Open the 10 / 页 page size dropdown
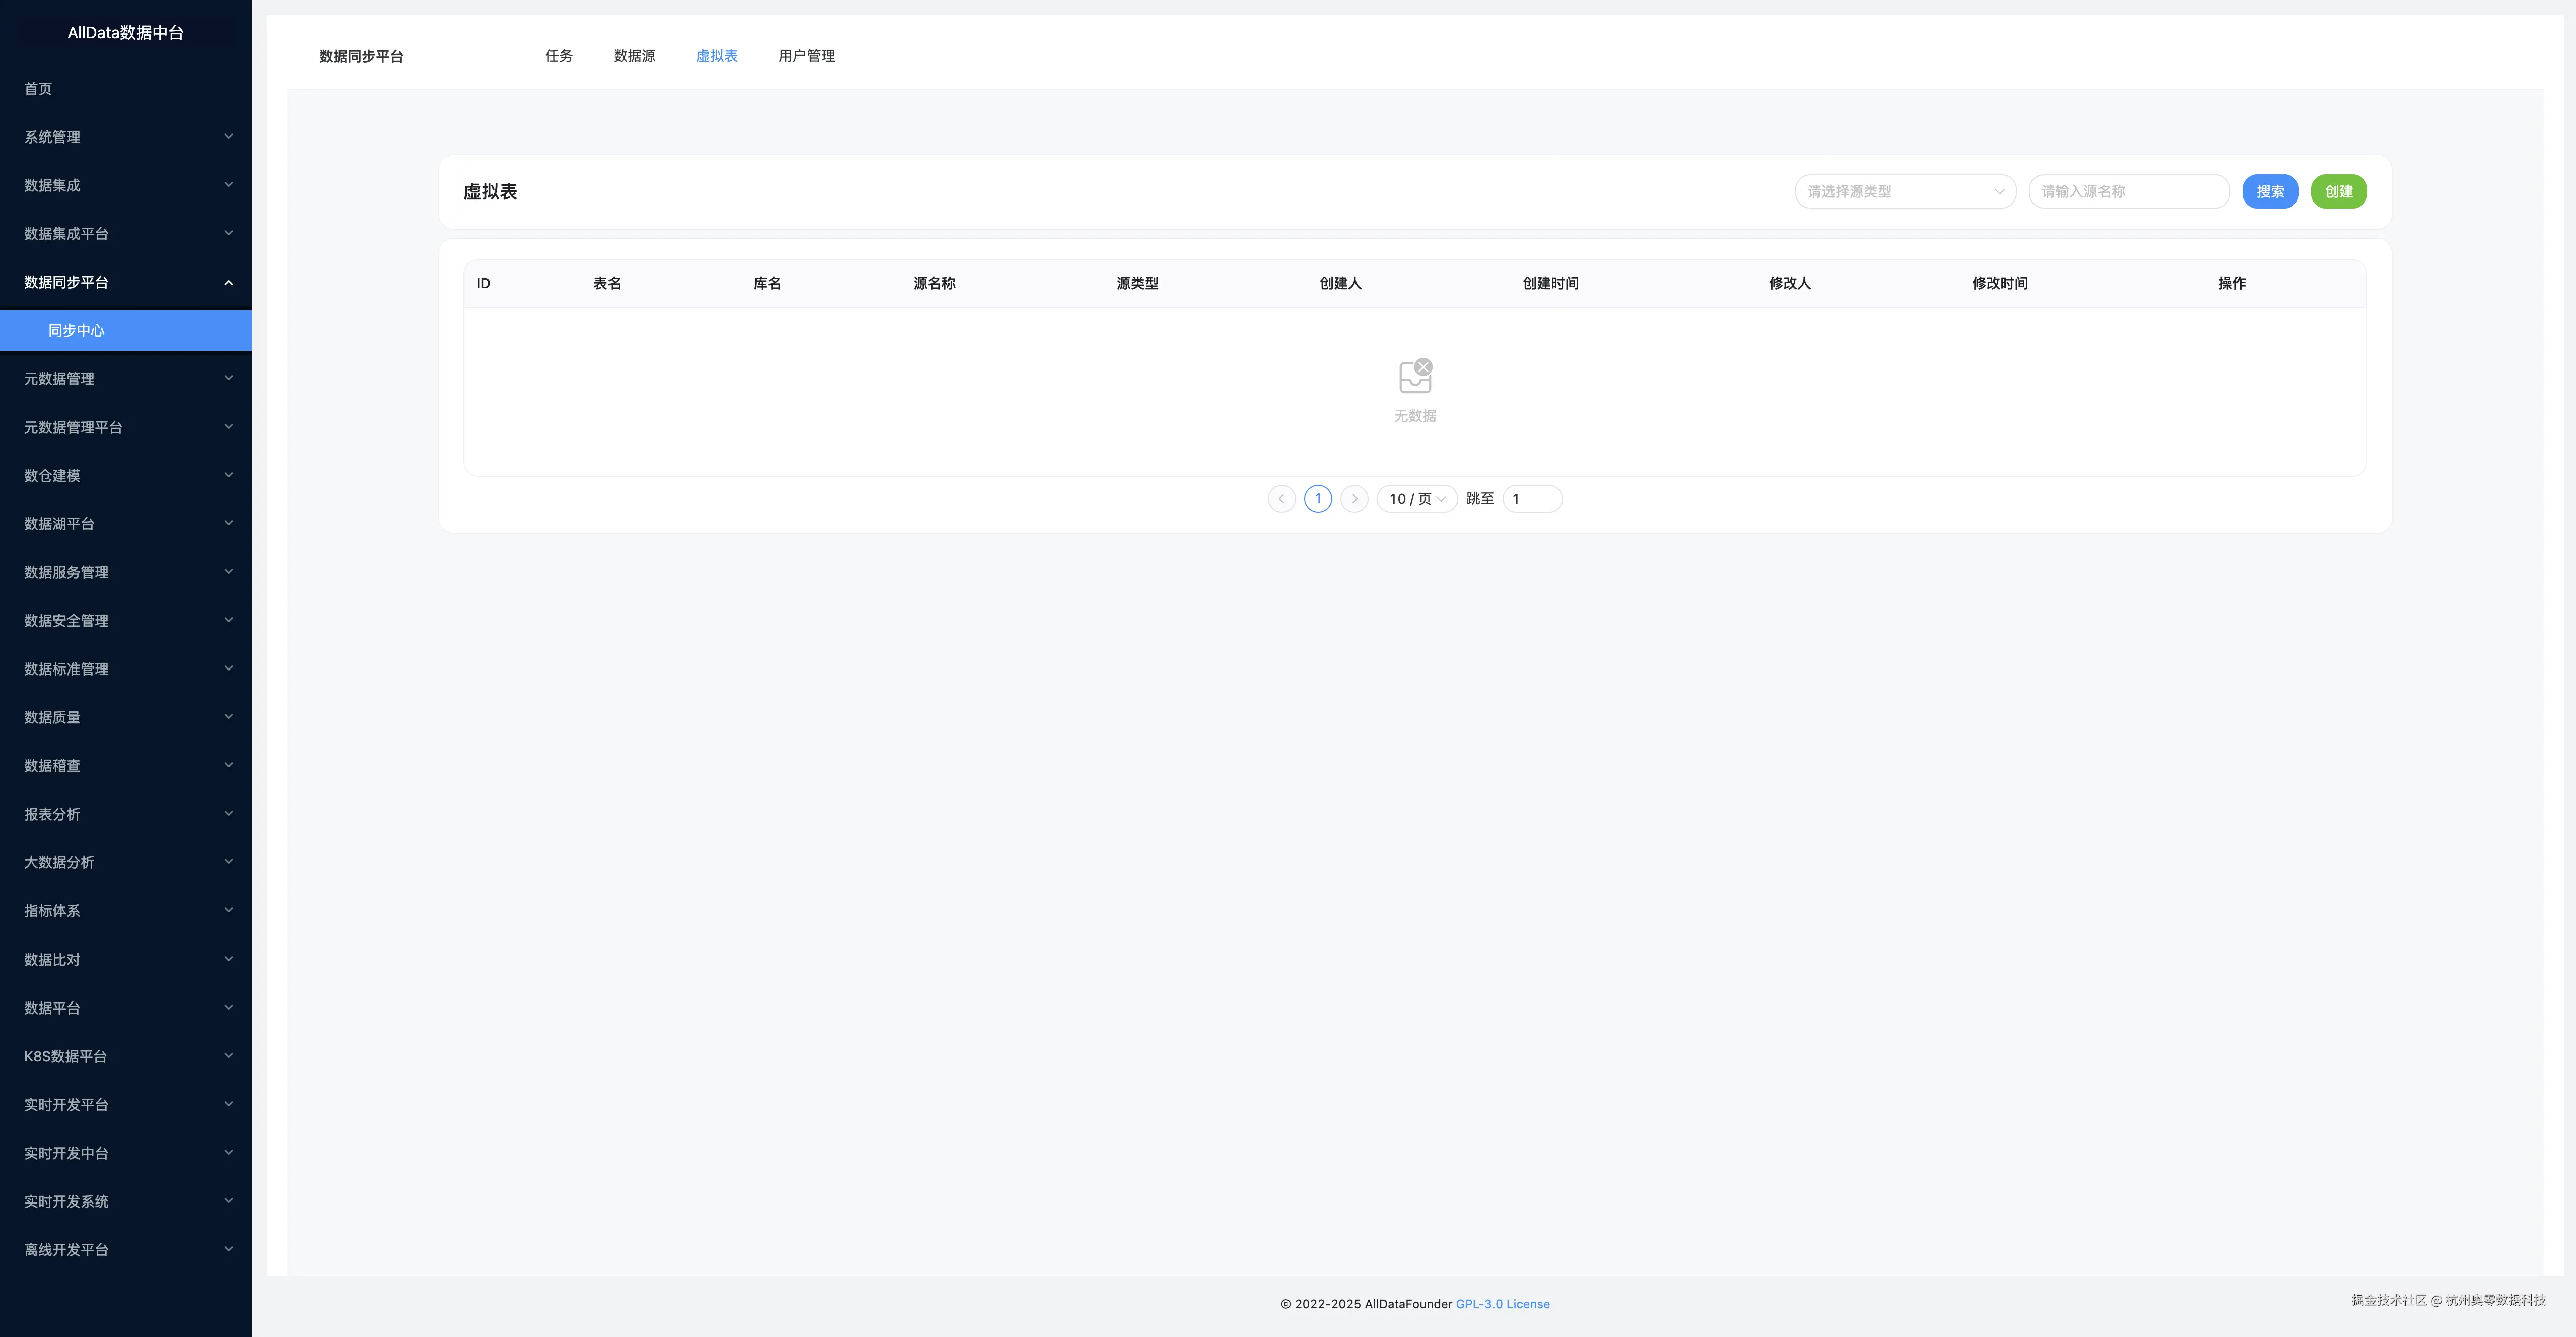Screen dimensions: 2576x1337 point(1416,499)
